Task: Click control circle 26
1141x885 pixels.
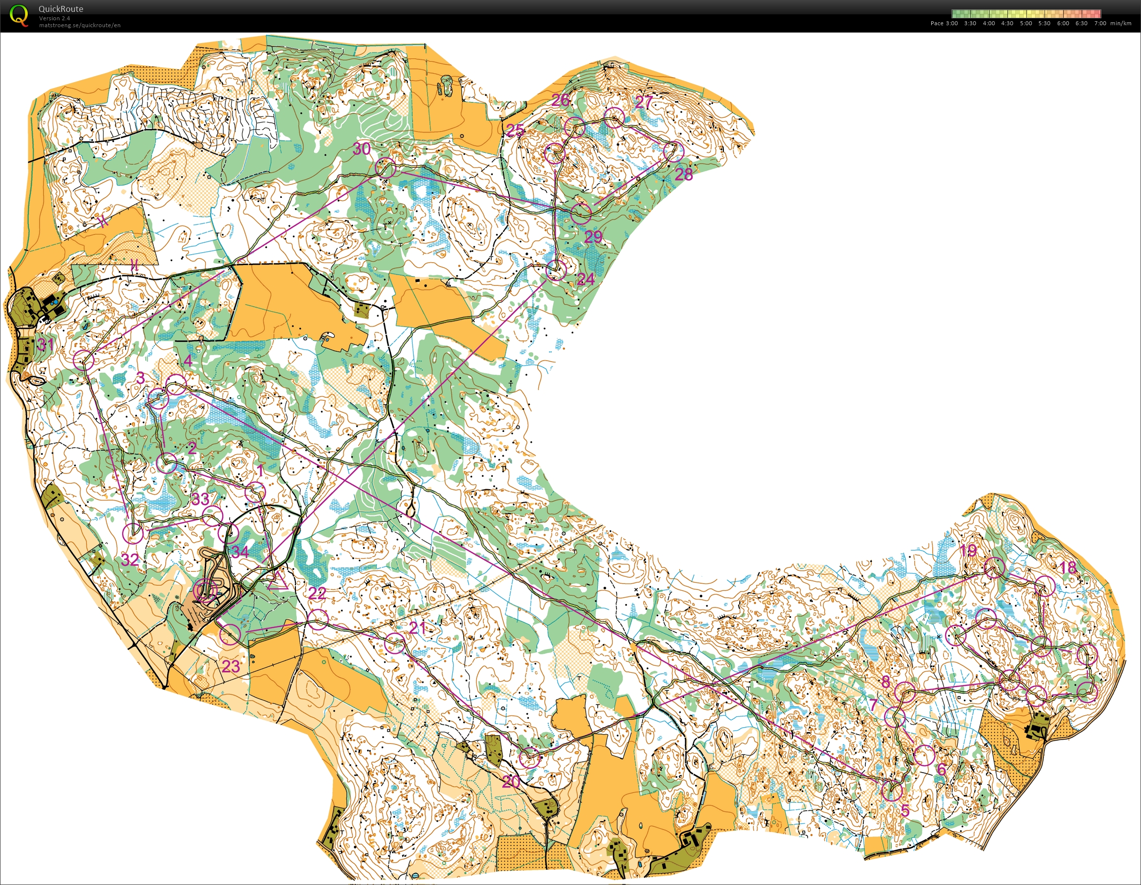Action: (x=574, y=127)
